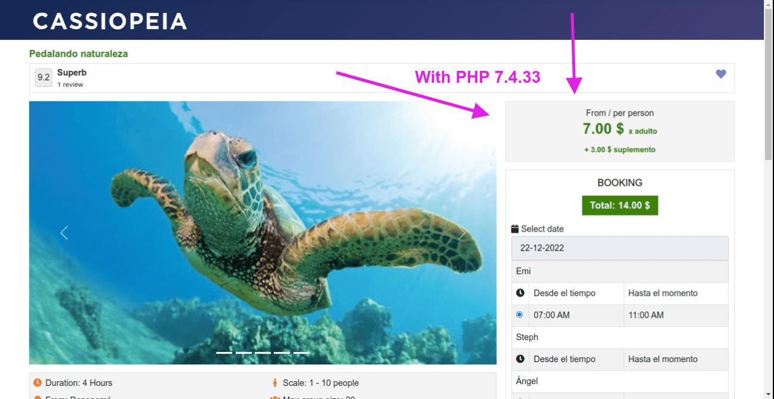Click the clock icon under Emi
The height and width of the screenshot is (399, 774).
520,293
